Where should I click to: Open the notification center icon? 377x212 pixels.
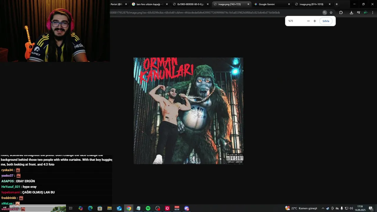(371, 208)
